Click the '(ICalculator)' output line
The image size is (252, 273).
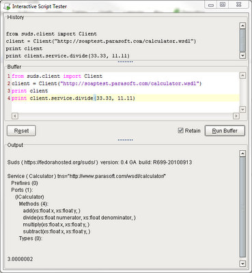pos(29,197)
